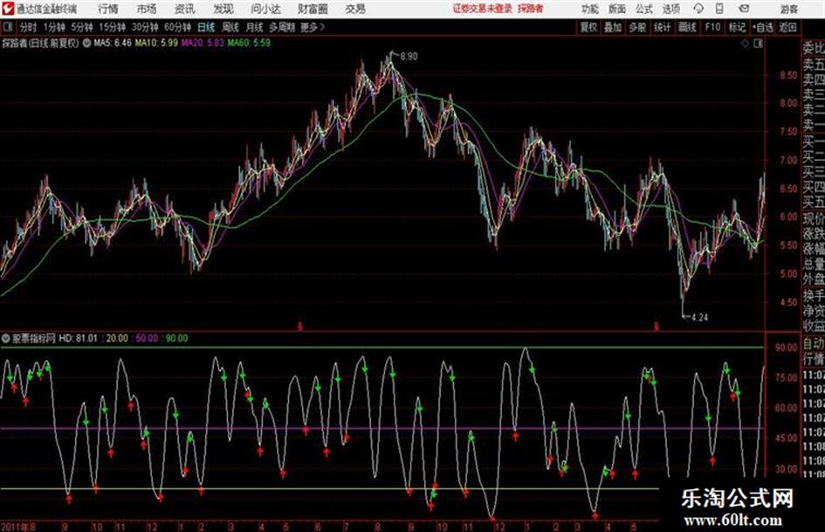Viewport: 825px width, 532px height.
Task: Click the side panel toggle icon atop chart
Action: 758,44
